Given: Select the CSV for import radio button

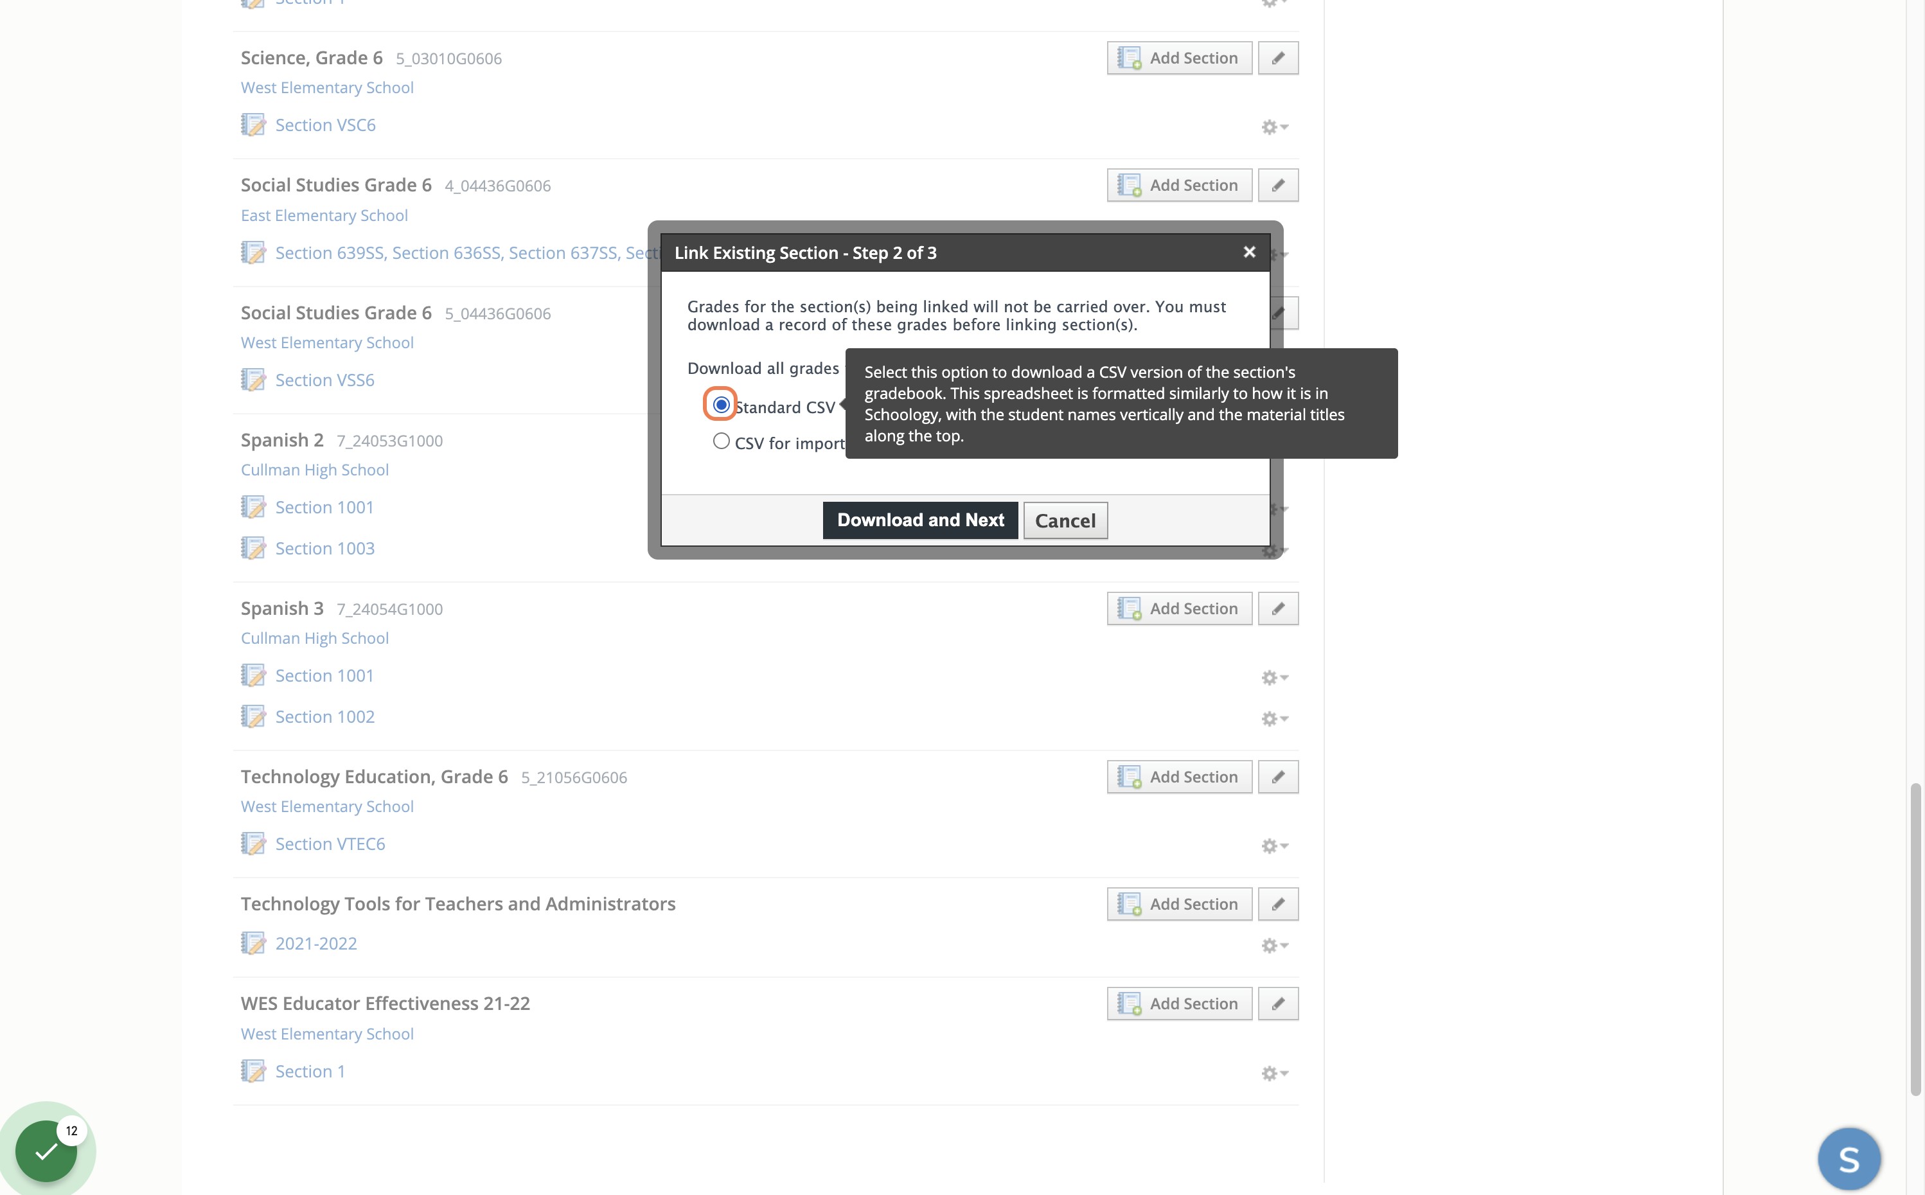Looking at the screenshot, I should pyautogui.click(x=721, y=441).
